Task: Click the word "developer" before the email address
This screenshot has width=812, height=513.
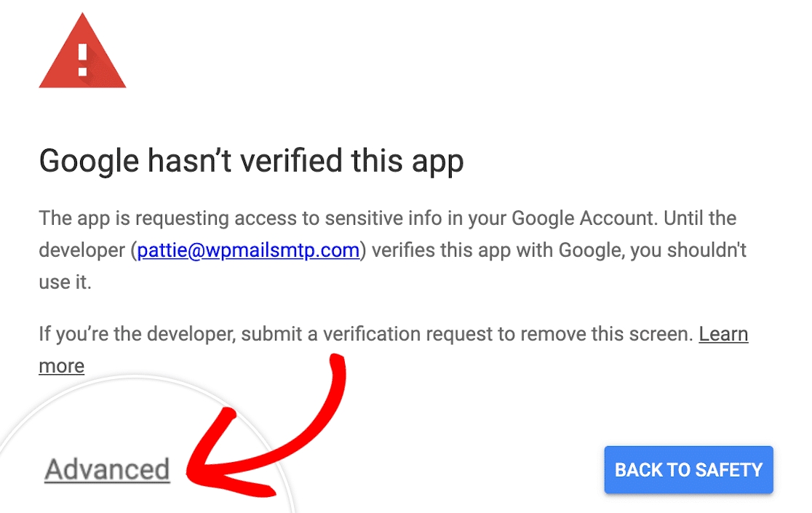Action: click(81, 250)
